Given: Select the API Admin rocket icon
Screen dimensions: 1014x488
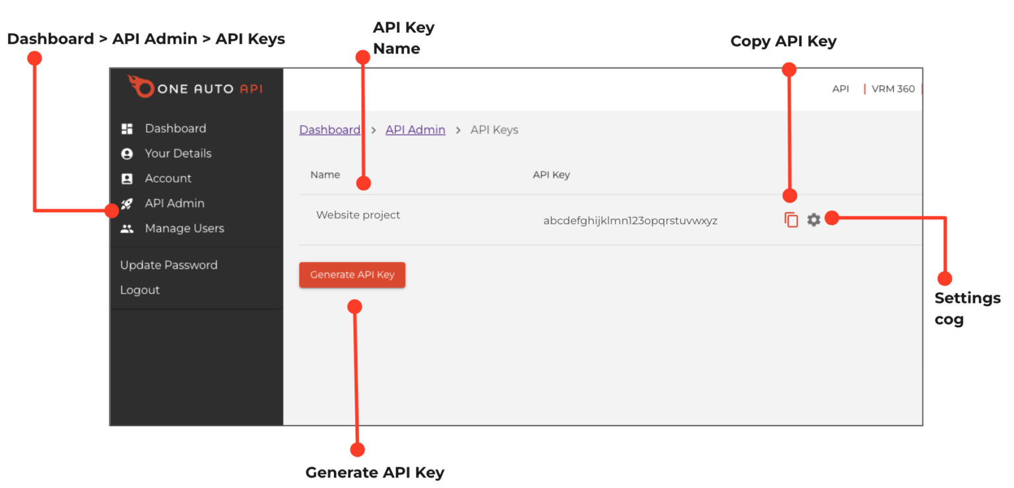Looking at the screenshot, I should (127, 203).
